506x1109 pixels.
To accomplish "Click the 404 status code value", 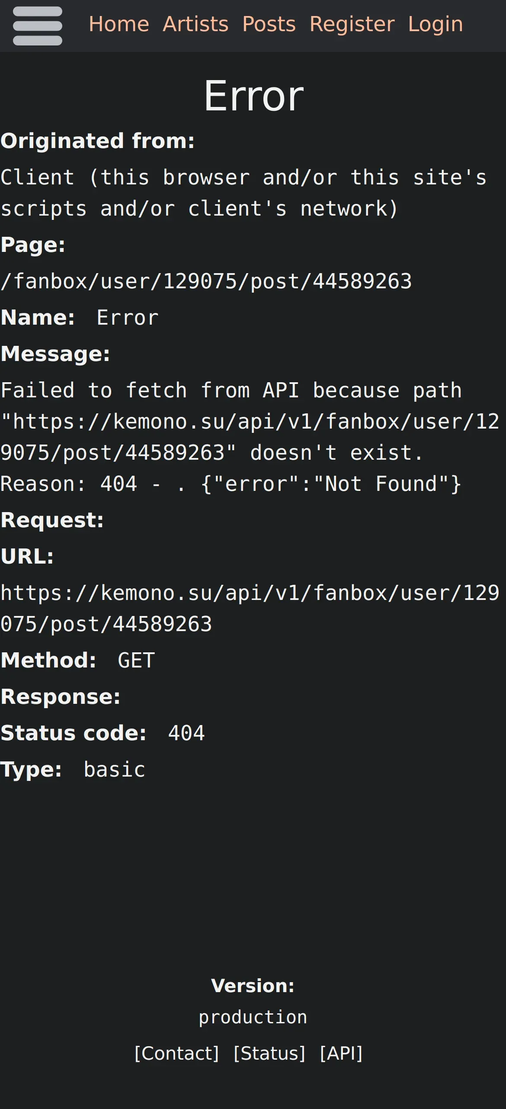I will pyautogui.click(x=186, y=733).
